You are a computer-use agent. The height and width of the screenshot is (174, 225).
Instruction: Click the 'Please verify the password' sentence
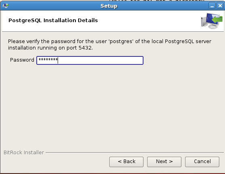tap(110, 45)
